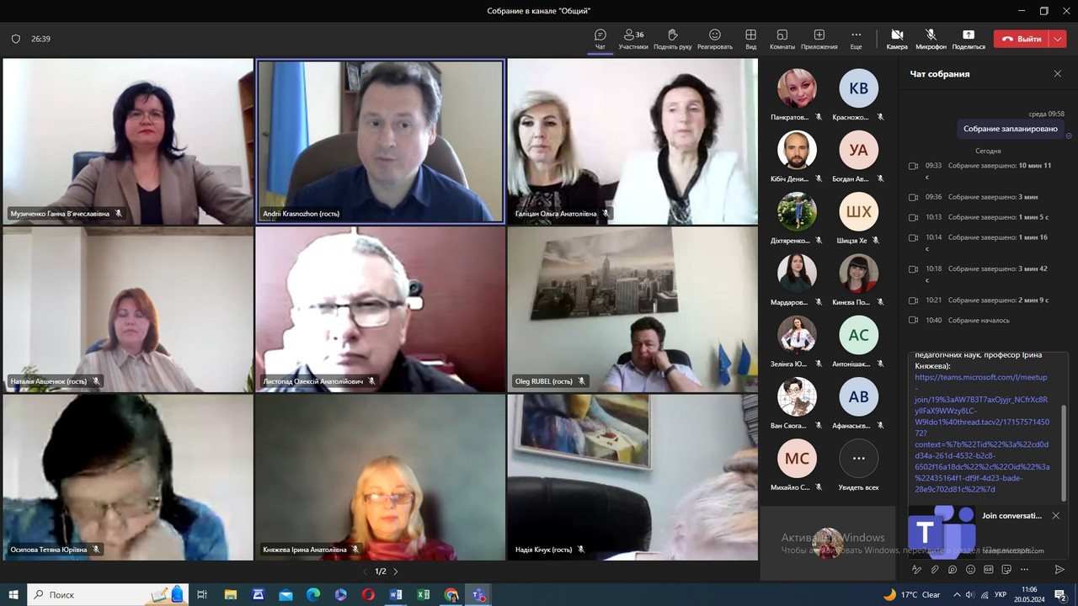Select Музиченко Ганна's video tile

(128, 141)
